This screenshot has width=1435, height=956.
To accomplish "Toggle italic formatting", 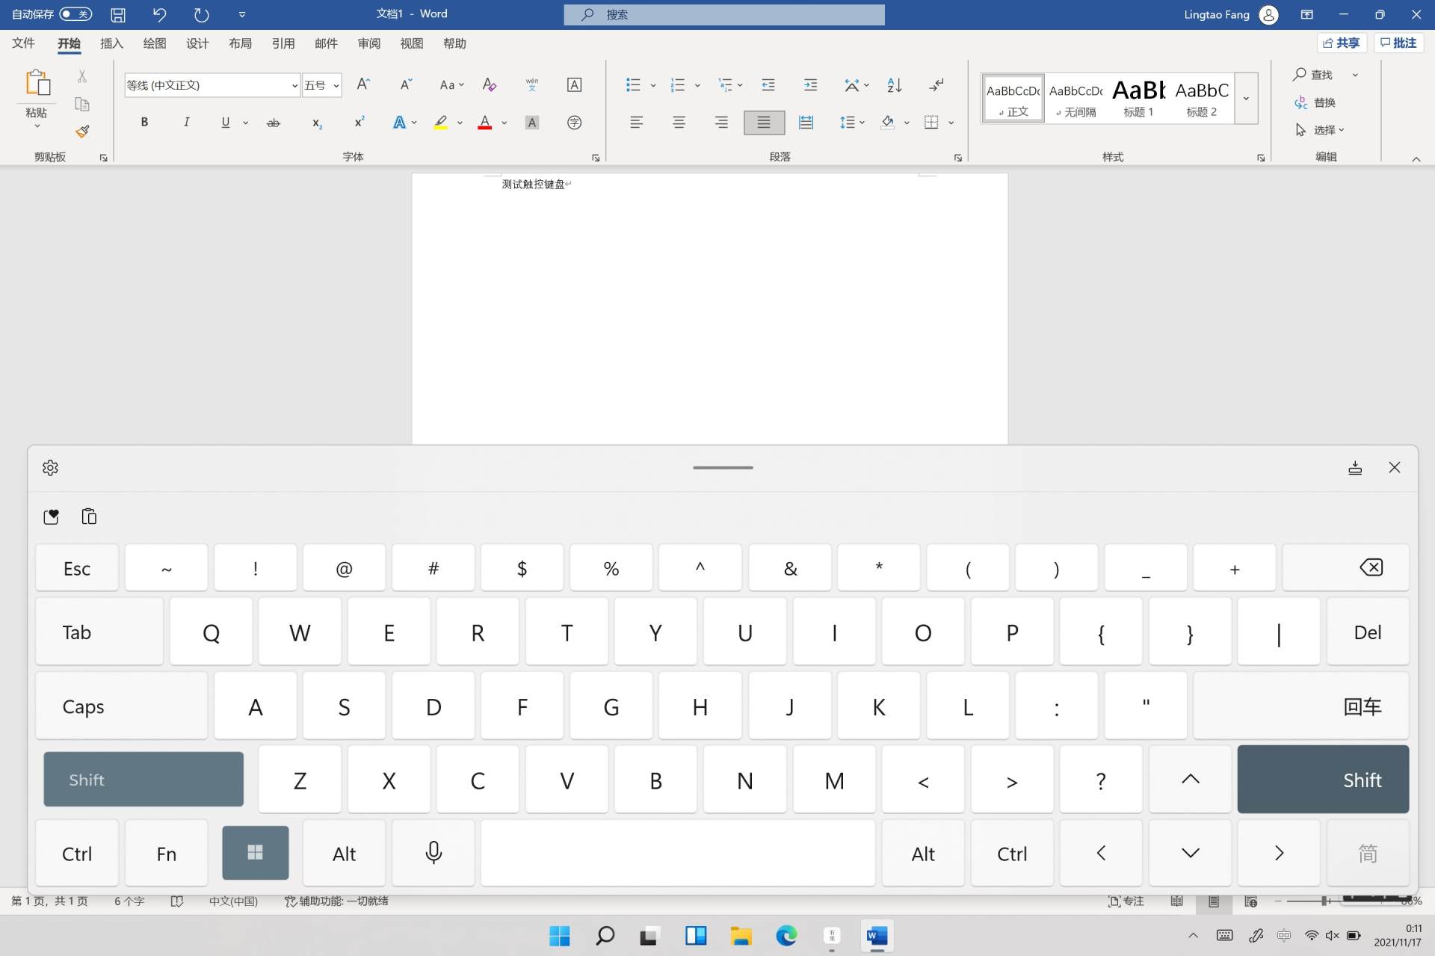I will (186, 123).
